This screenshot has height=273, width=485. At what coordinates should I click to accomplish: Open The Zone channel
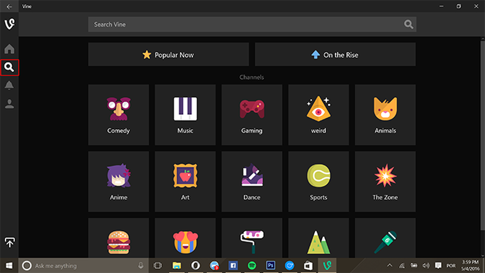[385, 181]
